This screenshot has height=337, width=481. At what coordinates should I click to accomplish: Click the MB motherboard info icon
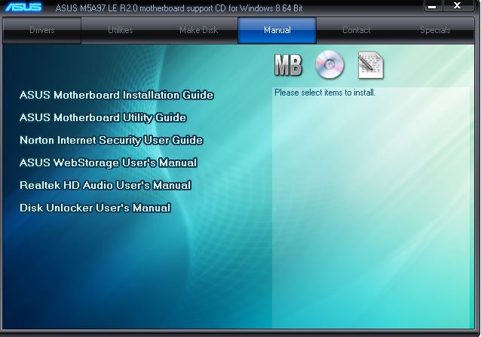pyautogui.click(x=288, y=65)
